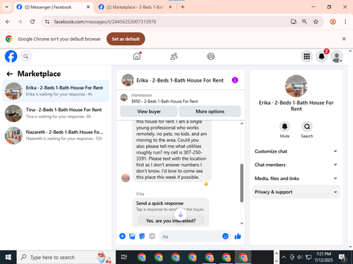Viewport: 353px width, 264px height.
Task: Go to the Home feed icon
Action: point(137,56)
